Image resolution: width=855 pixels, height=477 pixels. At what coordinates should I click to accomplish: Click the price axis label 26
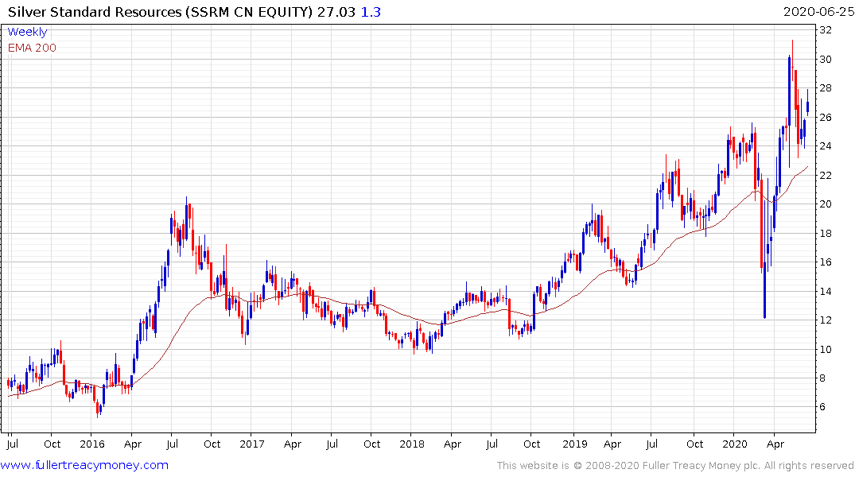pos(826,117)
